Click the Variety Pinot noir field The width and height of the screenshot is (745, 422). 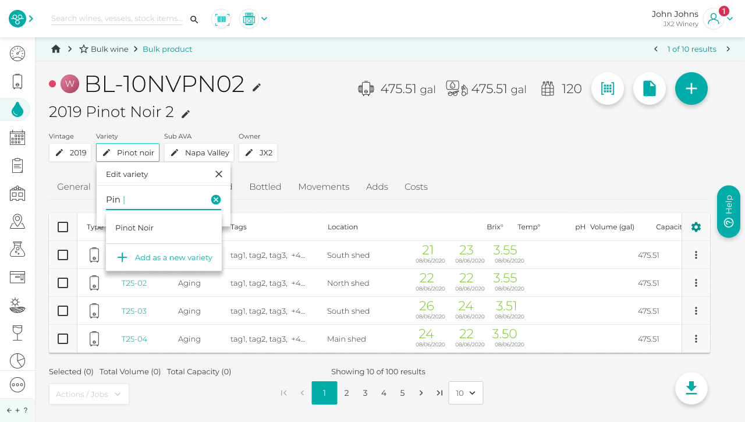click(x=127, y=153)
